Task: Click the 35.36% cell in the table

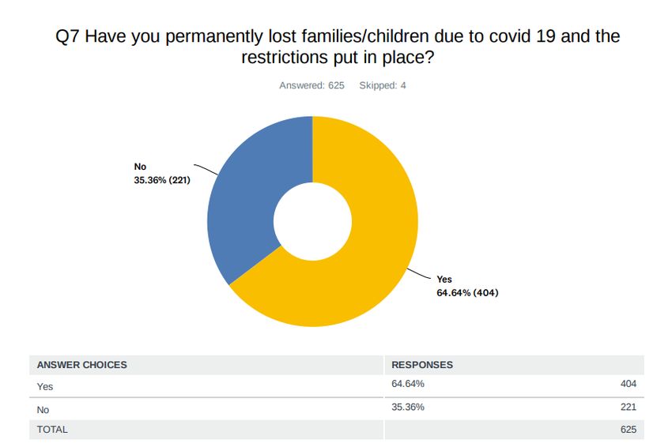Action: click(408, 408)
